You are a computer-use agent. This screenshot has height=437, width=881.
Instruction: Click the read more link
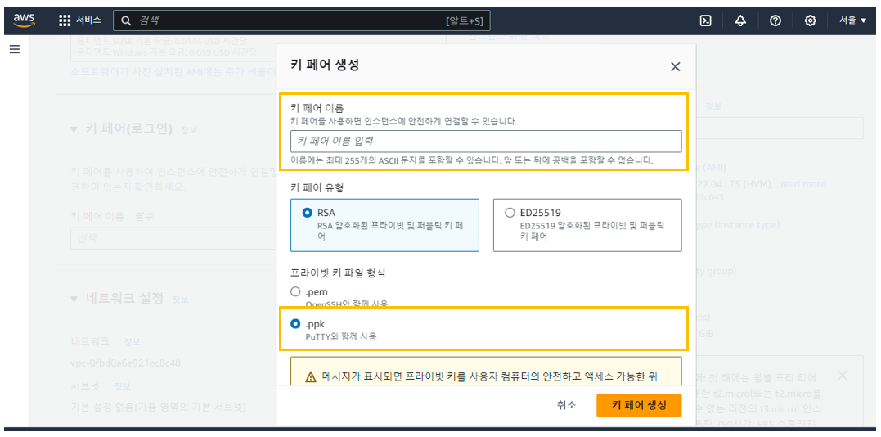(803, 184)
